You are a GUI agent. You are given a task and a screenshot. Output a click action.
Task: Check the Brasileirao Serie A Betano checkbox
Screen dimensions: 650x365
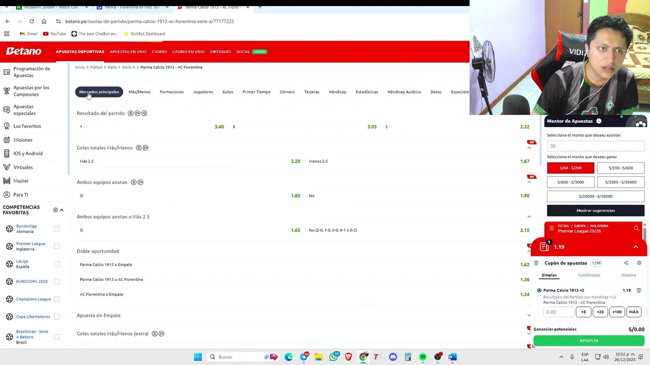coord(57,337)
